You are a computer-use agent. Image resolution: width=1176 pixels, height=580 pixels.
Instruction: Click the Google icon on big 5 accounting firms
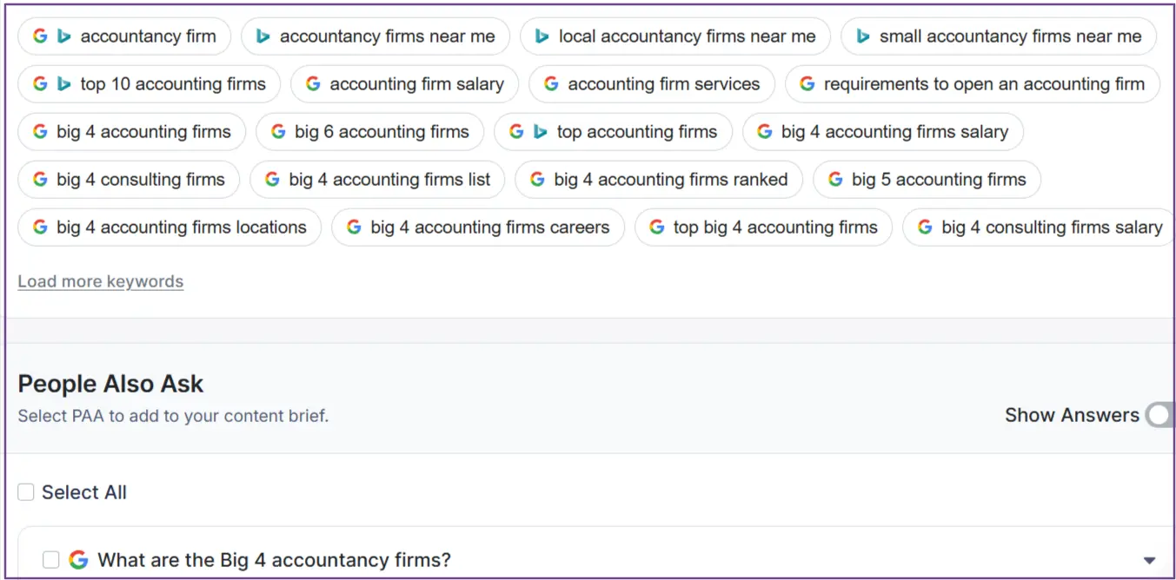pos(834,179)
